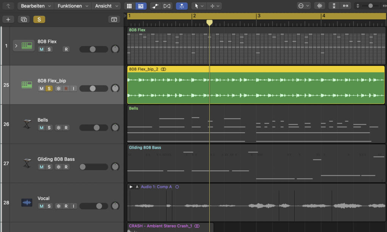Viewport: 387px width, 232px height.
Task: Adjust the 808 Flex_bip volume slider
Action: (x=94, y=88)
